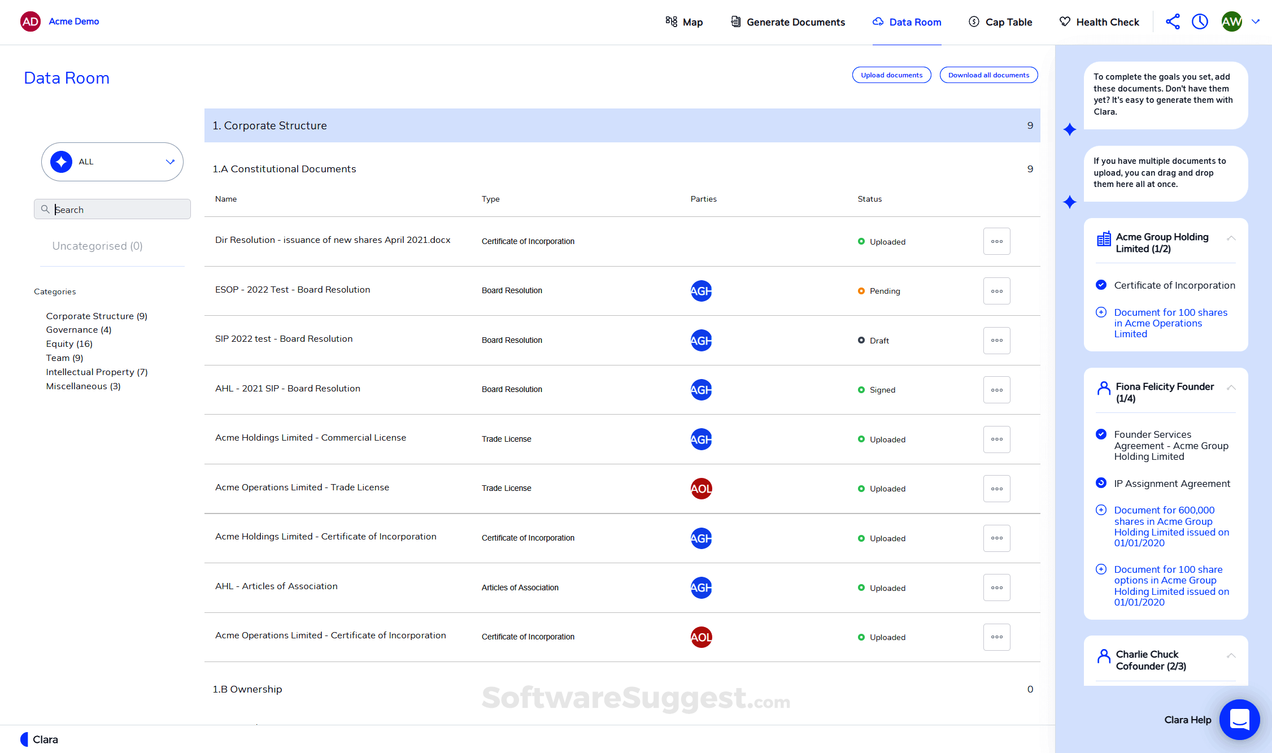Click the AGH party avatar on ESOP row

tap(701, 291)
